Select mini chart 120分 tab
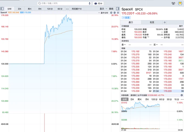 click(154, 99)
